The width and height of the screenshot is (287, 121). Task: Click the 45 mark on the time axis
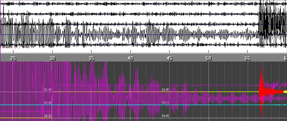tap(169, 58)
